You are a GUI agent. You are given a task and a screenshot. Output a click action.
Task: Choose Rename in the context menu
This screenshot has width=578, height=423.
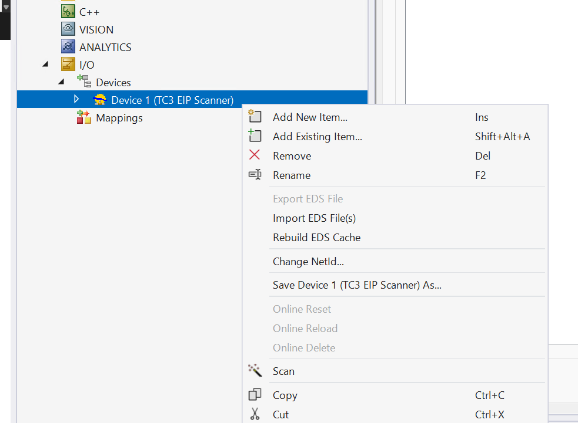(x=292, y=175)
